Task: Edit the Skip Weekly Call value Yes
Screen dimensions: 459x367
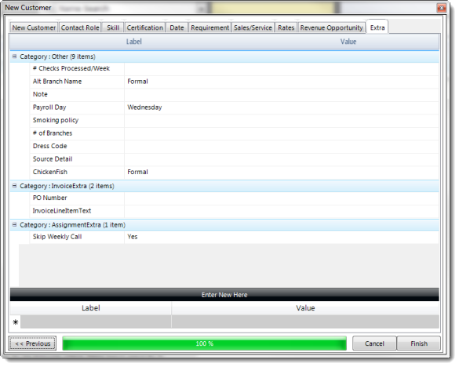Action: click(282, 237)
